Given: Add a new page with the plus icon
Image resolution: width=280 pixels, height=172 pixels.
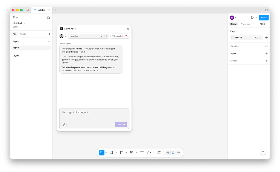Looking at the screenshot, I should pyautogui.click(x=49, y=41).
